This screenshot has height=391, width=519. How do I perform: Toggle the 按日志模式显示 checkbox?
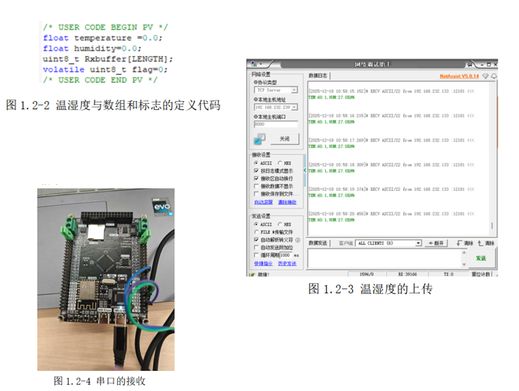[256, 170]
